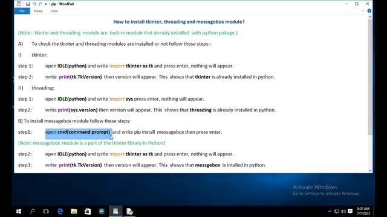Open Task View from the taskbar
Screen dimensions: 387x217
46,212
